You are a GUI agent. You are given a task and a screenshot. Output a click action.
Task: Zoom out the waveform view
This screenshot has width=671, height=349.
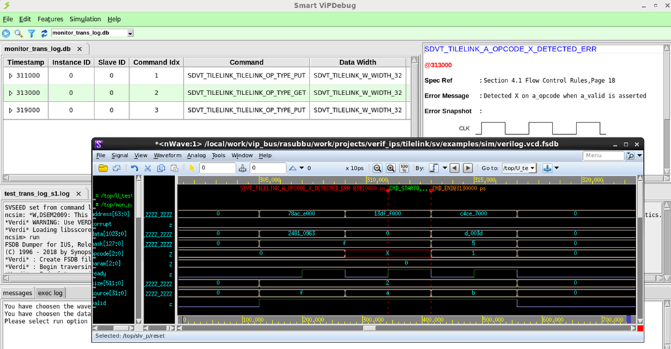coord(378,168)
